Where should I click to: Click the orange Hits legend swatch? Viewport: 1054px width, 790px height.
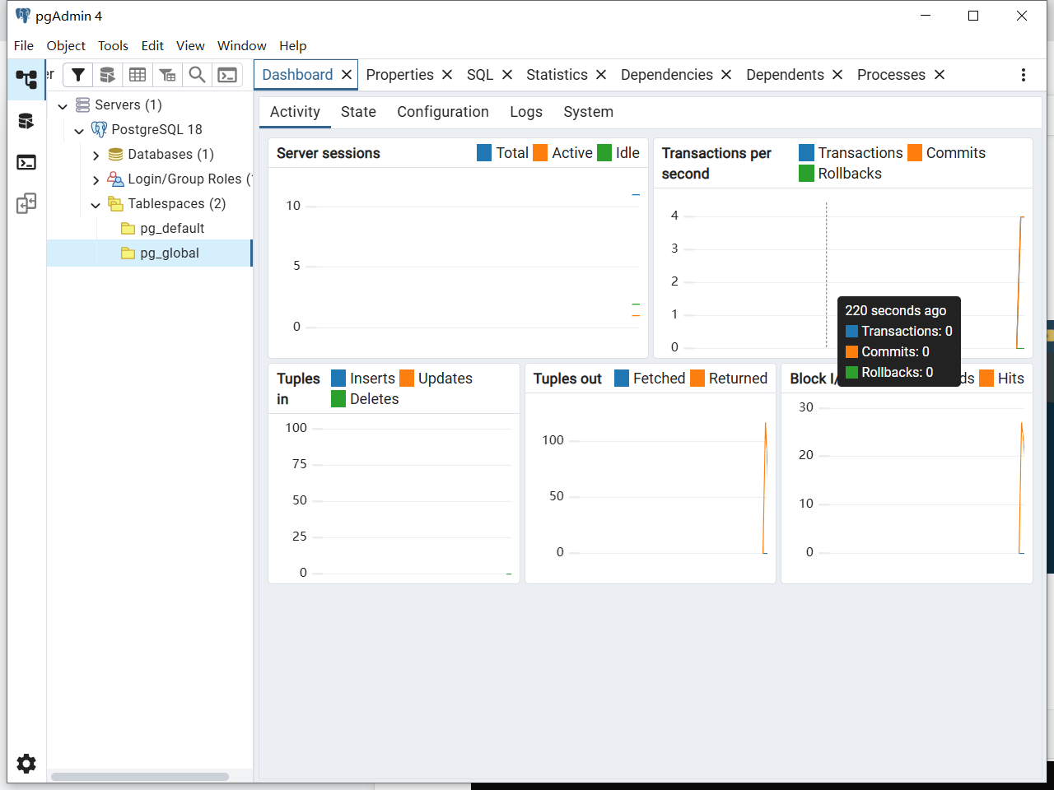pyautogui.click(x=986, y=379)
